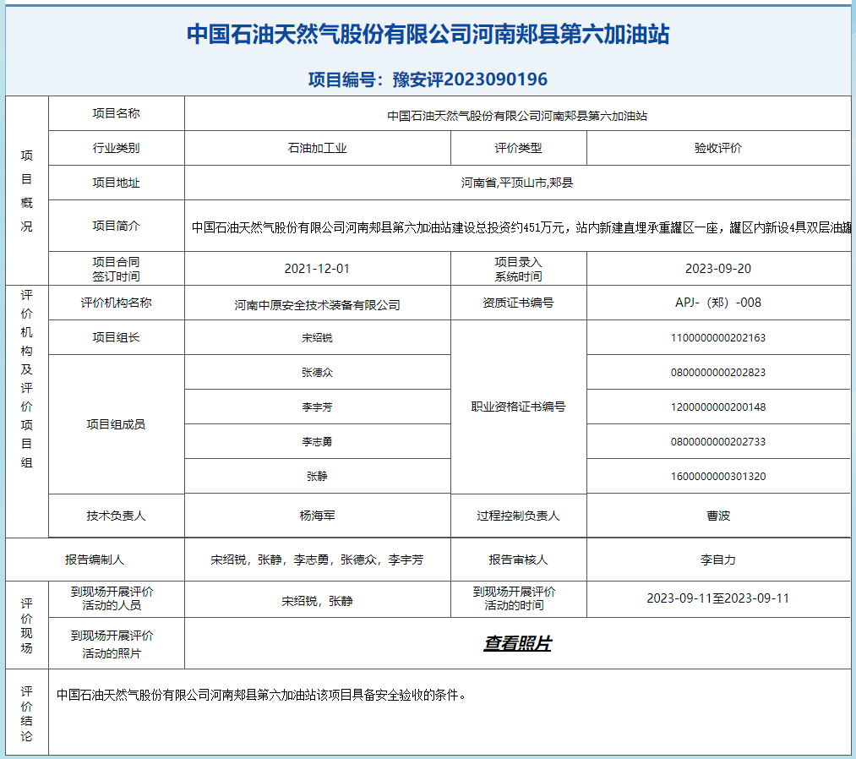This screenshot has height=759, width=856.
Task: Select certificate number 1200000000200148
Action: pos(718,407)
